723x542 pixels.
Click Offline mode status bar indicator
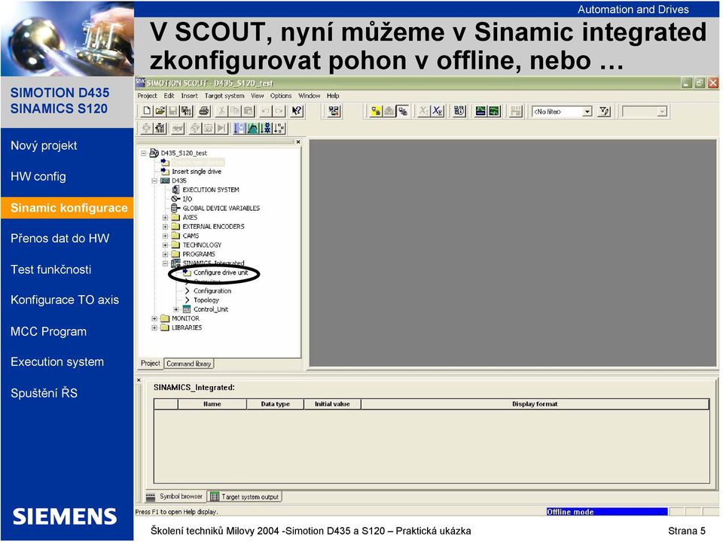607,512
